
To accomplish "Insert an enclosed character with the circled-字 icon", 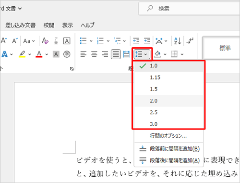I will [x=67, y=54].
